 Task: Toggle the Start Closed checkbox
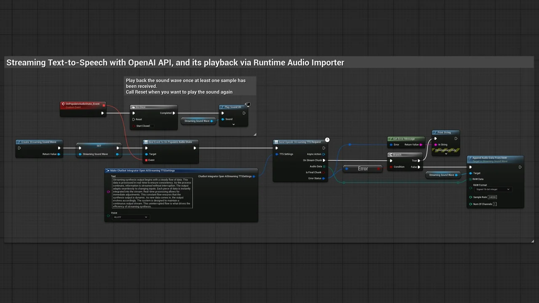[152, 126]
